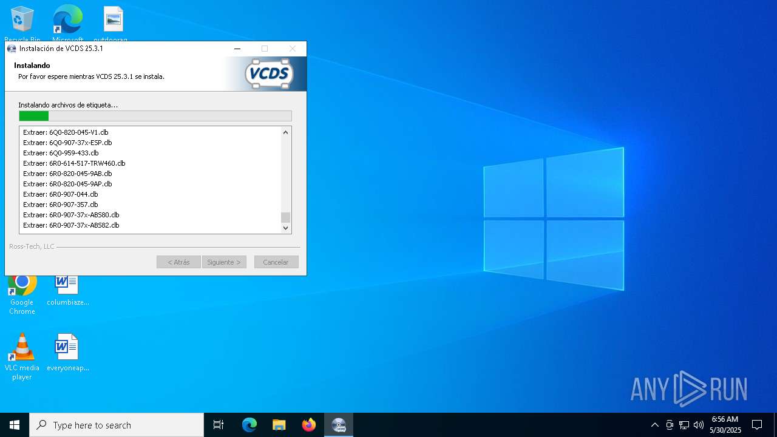777x437 pixels.
Task: Open VLC media player desktop shortcut
Action: point(22,357)
